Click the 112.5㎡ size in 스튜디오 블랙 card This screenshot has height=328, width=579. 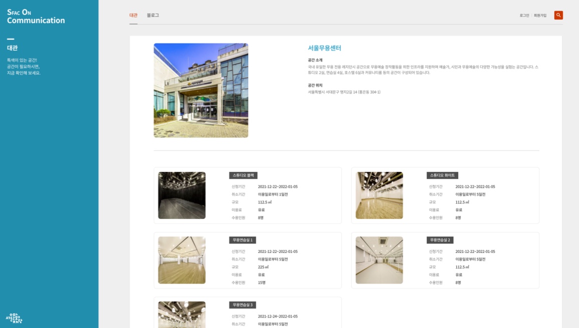click(x=265, y=202)
